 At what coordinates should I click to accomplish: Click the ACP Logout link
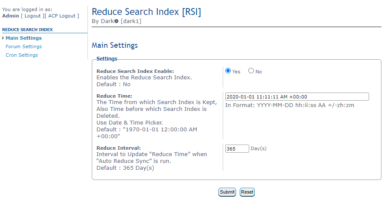click(63, 16)
